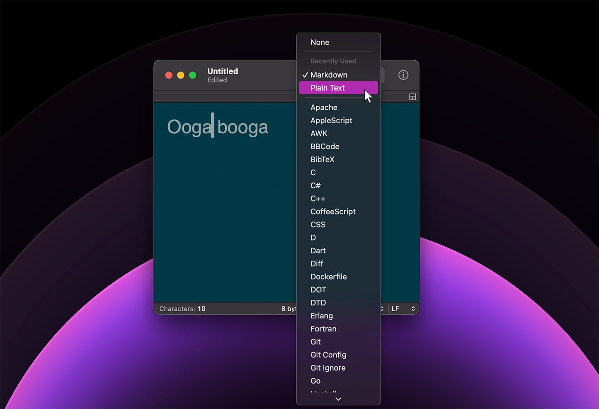Click the split editor icon below toolbar

pyautogui.click(x=413, y=97)
